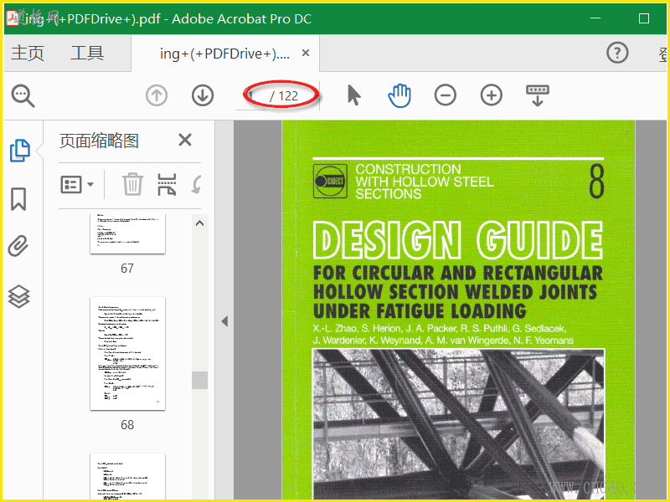Activate the hand pan tool
The height and width of the screenshot is (502, 670).
(399, 95)
